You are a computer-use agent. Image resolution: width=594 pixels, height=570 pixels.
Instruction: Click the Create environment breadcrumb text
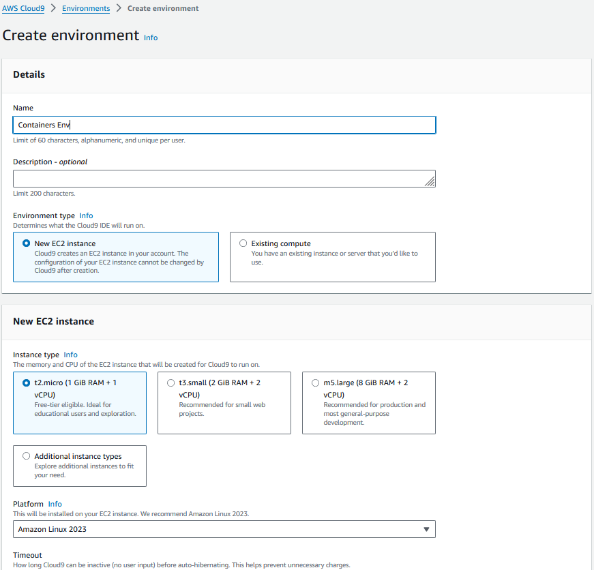tap(163, 8)
